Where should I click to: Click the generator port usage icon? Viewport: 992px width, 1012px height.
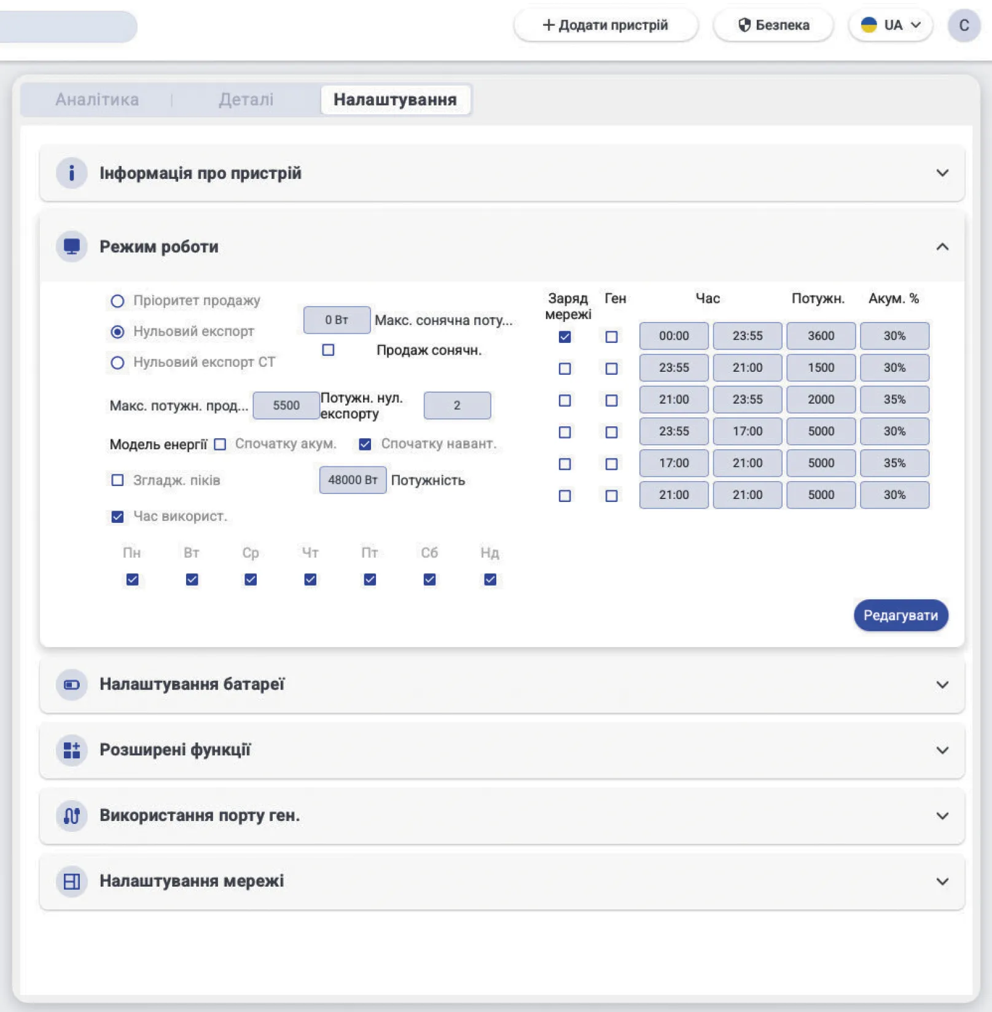coord(71,816)
